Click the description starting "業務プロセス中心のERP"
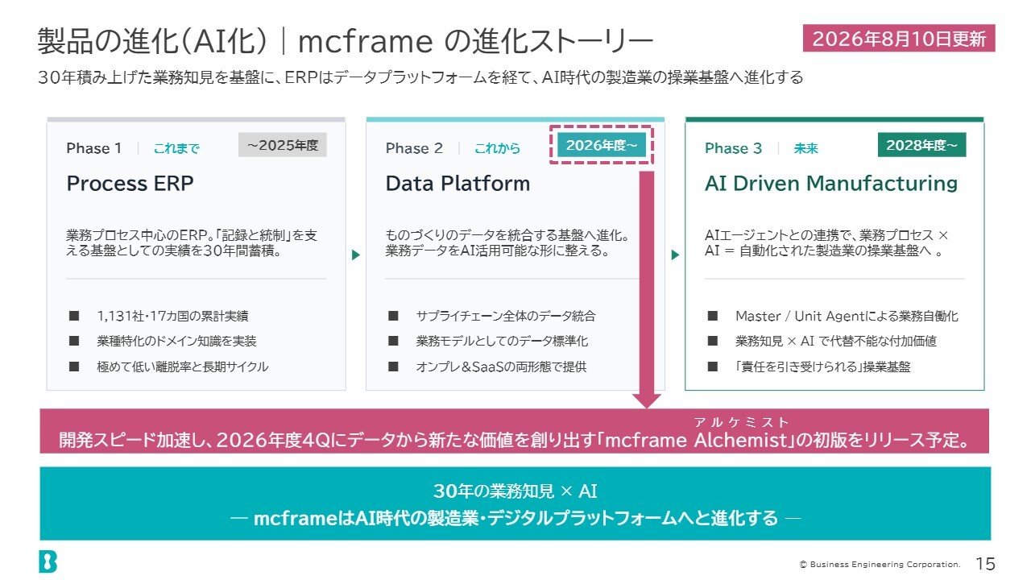This screenshot has height=580, width=1031. click(193, 243)
